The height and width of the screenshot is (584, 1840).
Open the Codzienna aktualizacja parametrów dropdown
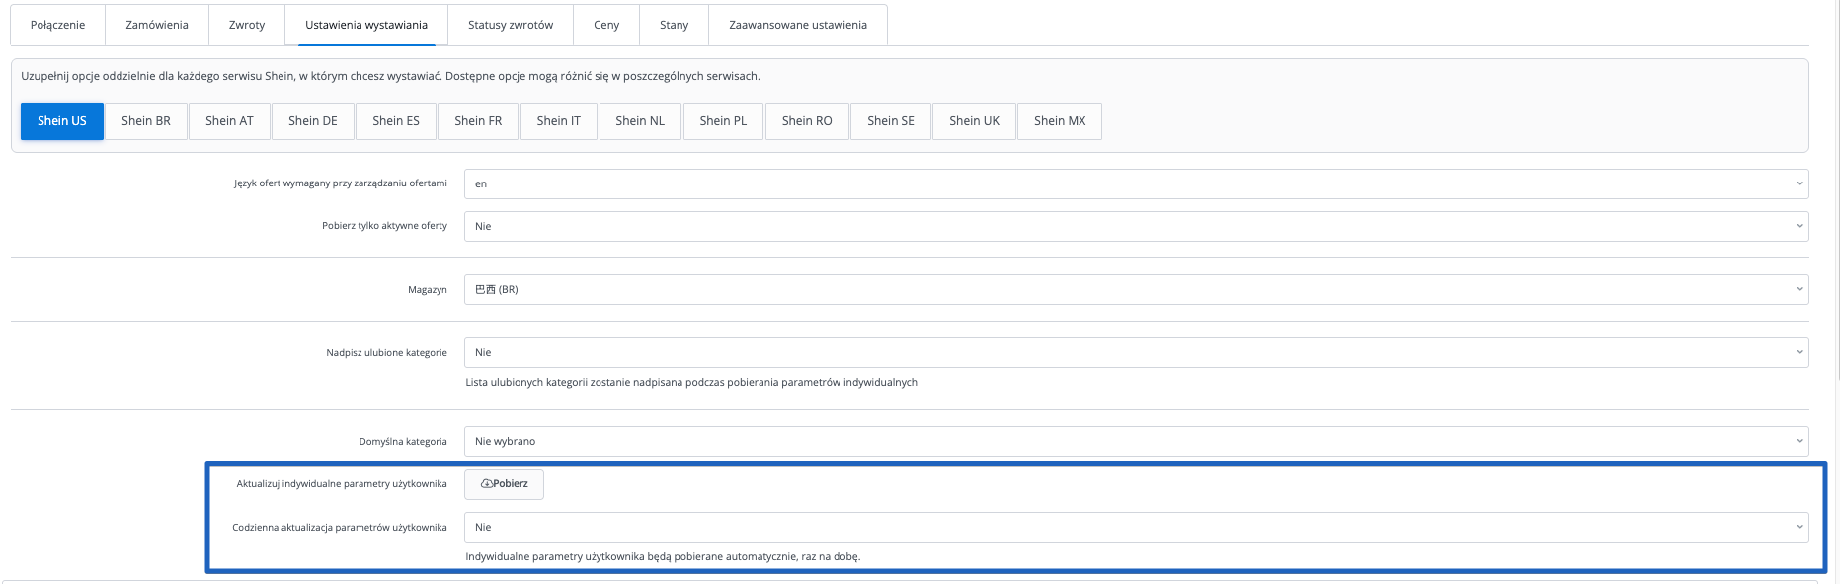click(x=1135, y=527)
